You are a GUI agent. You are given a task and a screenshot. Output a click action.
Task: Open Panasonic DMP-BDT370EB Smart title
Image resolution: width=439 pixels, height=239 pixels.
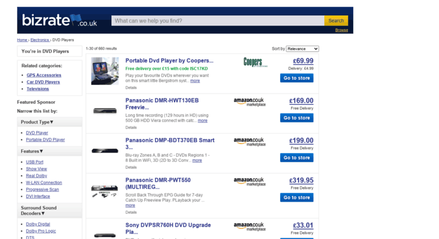click(x=170, y=144)
